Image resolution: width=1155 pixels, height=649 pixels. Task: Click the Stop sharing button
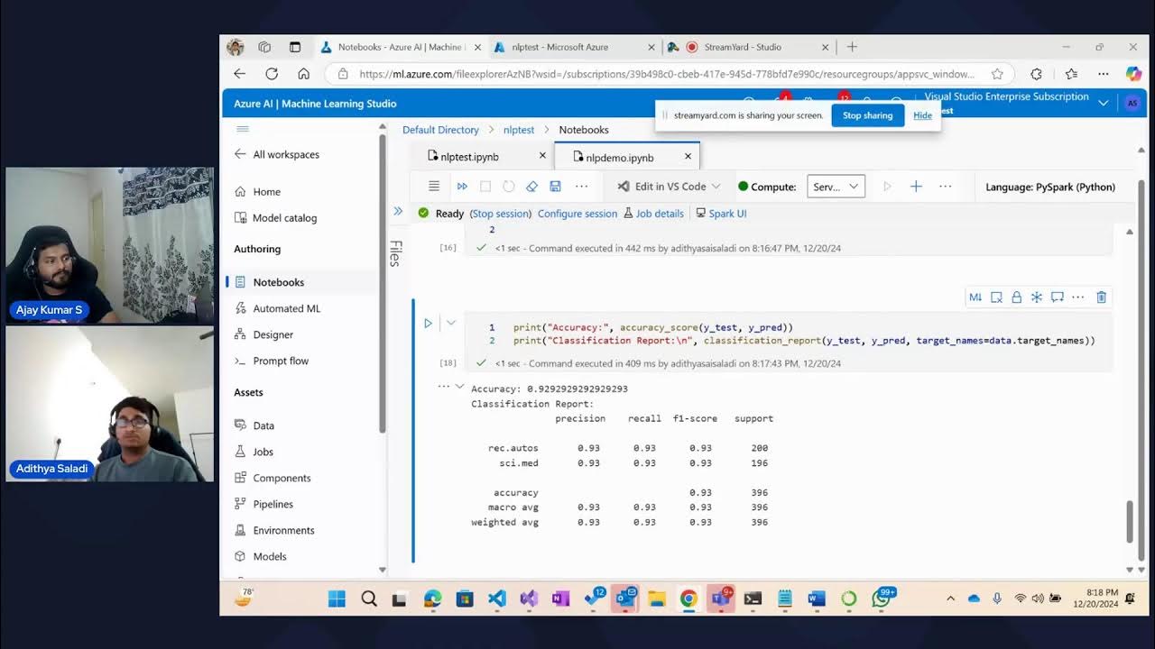(867, 115)
